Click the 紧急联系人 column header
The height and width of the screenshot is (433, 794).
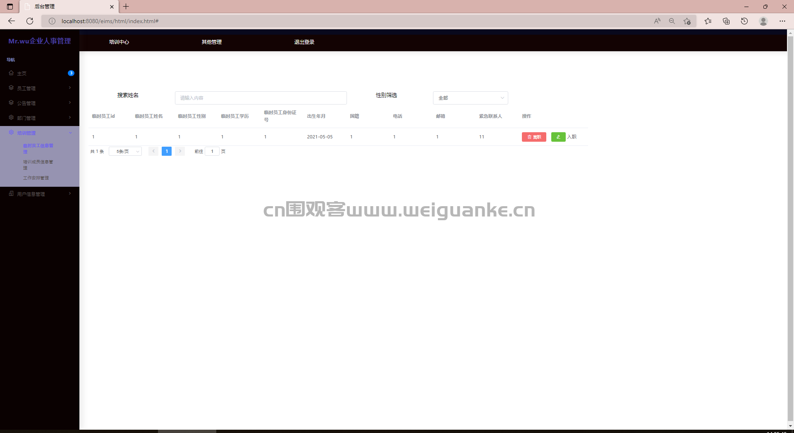[490, 116]
